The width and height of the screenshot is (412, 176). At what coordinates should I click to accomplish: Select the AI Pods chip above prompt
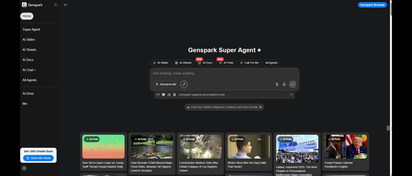226,63
